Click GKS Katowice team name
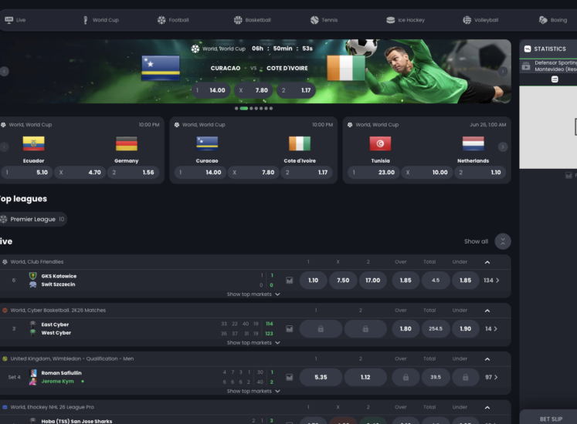577x424 pixels. click(x=59, y=276)
